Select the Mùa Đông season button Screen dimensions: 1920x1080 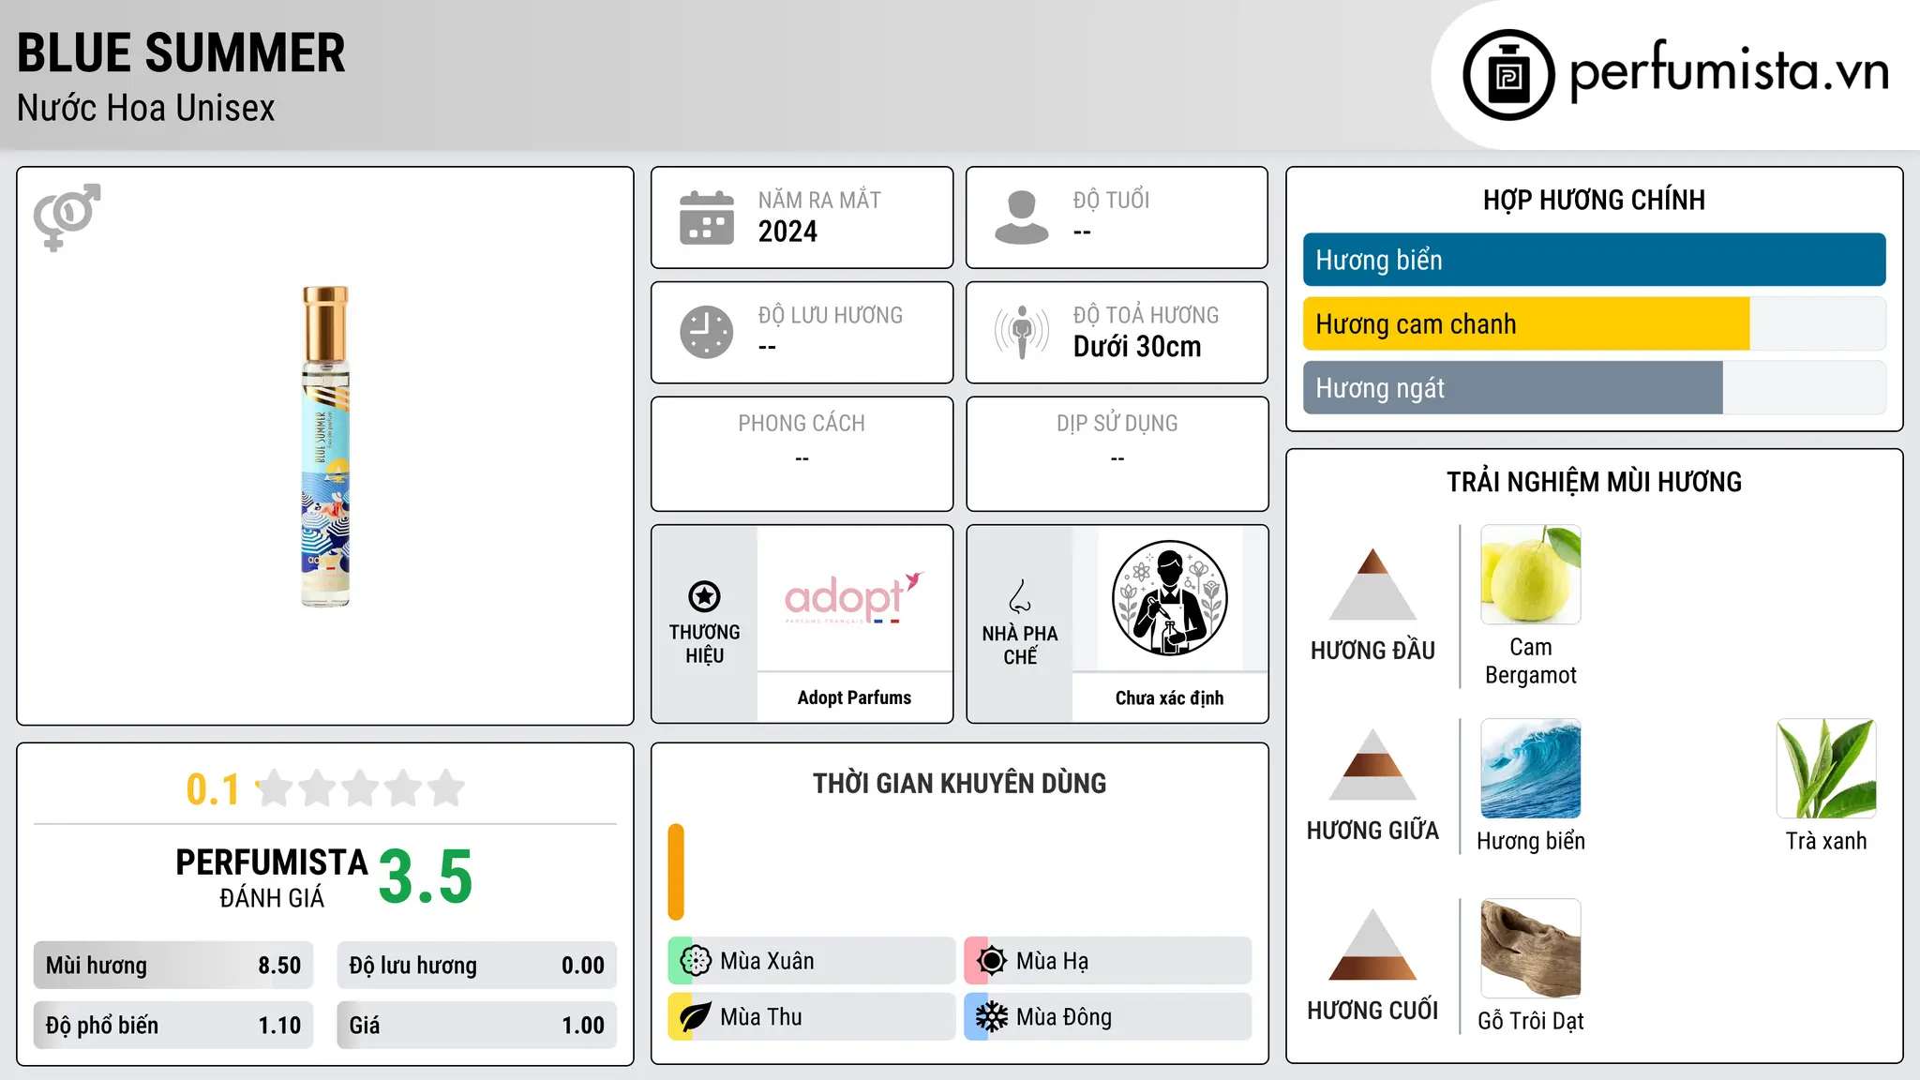point(1108,1017)
